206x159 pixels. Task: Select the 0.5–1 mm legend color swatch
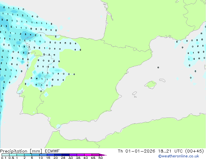[x=13, y=155]
